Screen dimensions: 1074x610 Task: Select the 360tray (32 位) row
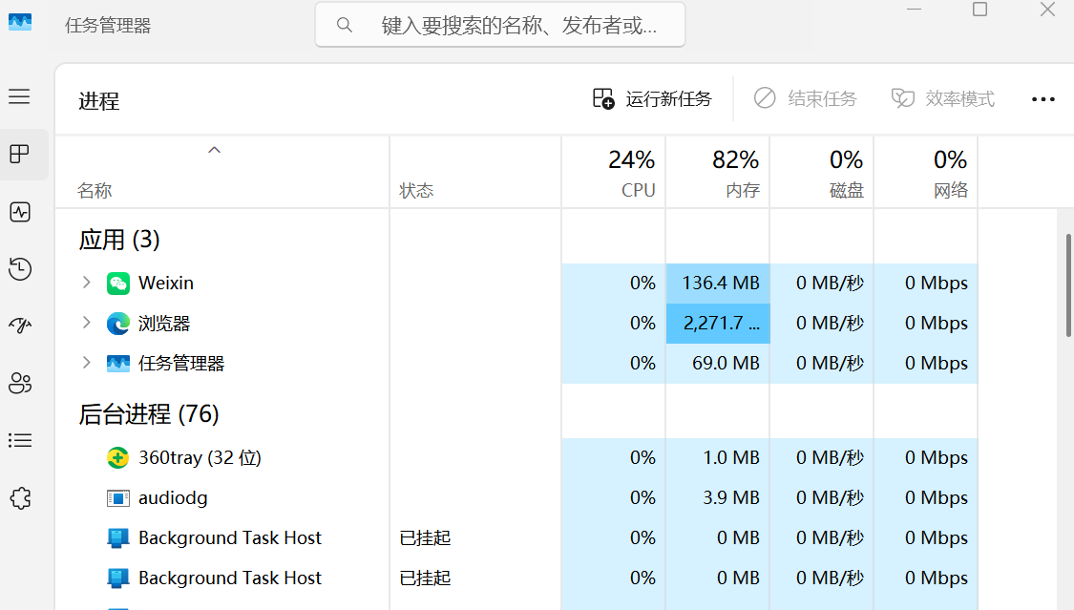(x=516, y=457)
